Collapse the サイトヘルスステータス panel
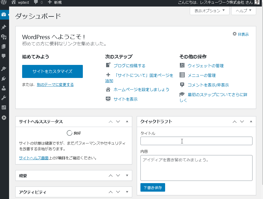 pos(127,122)
